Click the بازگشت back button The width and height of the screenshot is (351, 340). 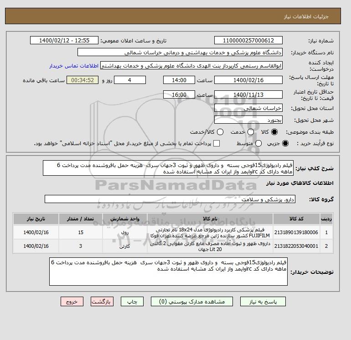(x=102, y=302)
